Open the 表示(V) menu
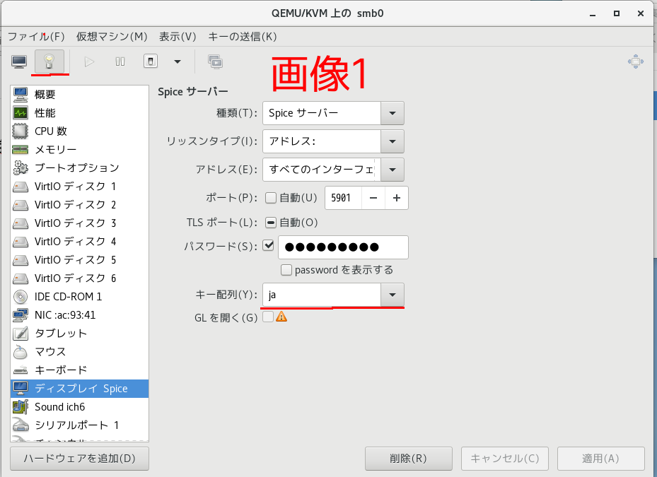The height and width of the screenshot is (477, 657). click(178, 37)
